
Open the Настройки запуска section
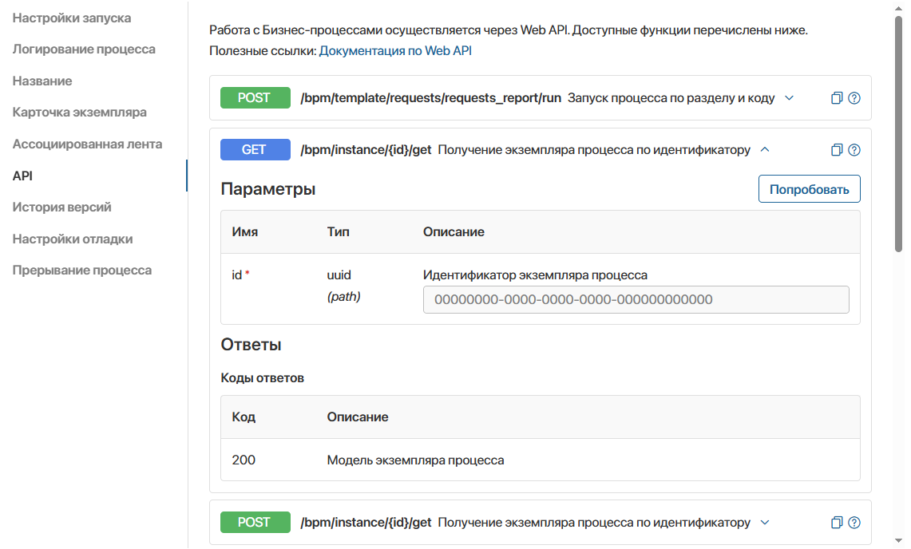coord(72,18)
